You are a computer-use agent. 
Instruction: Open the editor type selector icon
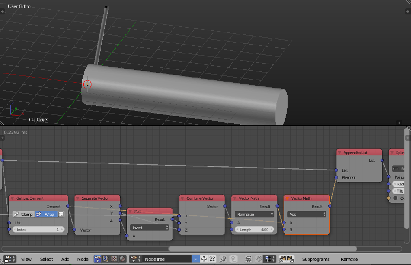point(10,259)
